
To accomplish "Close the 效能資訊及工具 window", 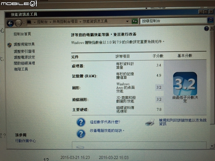I will [x=211, y=12].
